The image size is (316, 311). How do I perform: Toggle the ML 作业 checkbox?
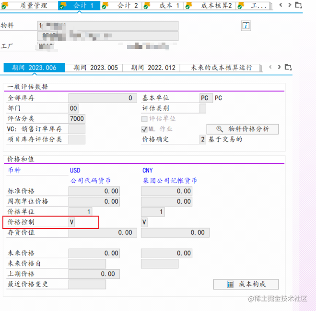[x=144, y=129]
